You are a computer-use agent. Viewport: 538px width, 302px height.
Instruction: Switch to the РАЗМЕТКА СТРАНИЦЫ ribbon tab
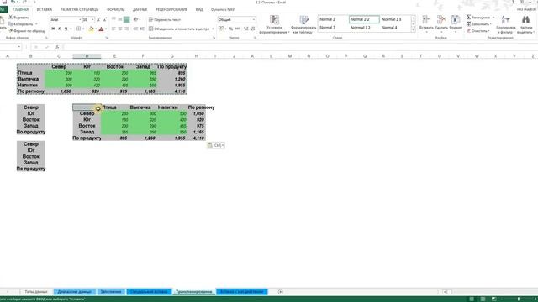79,9
